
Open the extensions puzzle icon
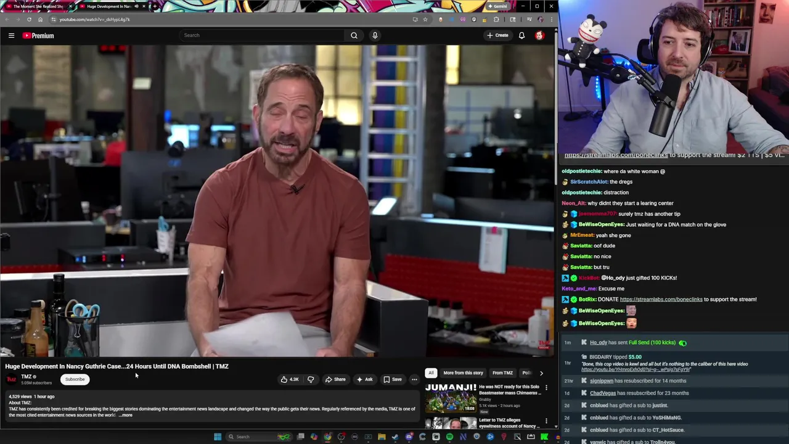pos(496,19)
